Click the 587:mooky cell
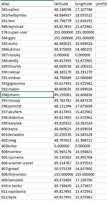 pos(27,55)
